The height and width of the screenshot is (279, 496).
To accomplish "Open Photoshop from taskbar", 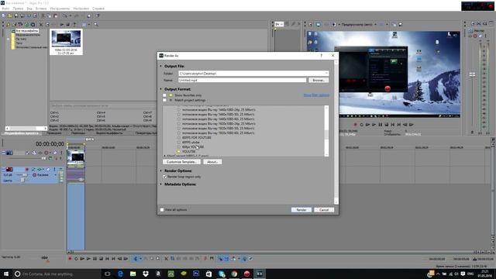I will tap(196, 274).
